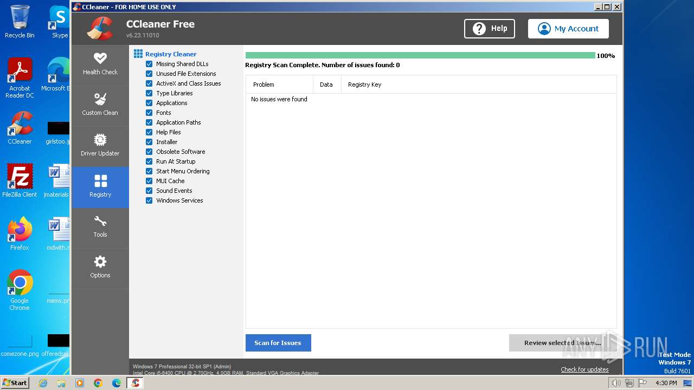The width and height of the screenshot is (694, 390).
Task: Uncheck Windows Services checkbox
Action: click(149, 200)
